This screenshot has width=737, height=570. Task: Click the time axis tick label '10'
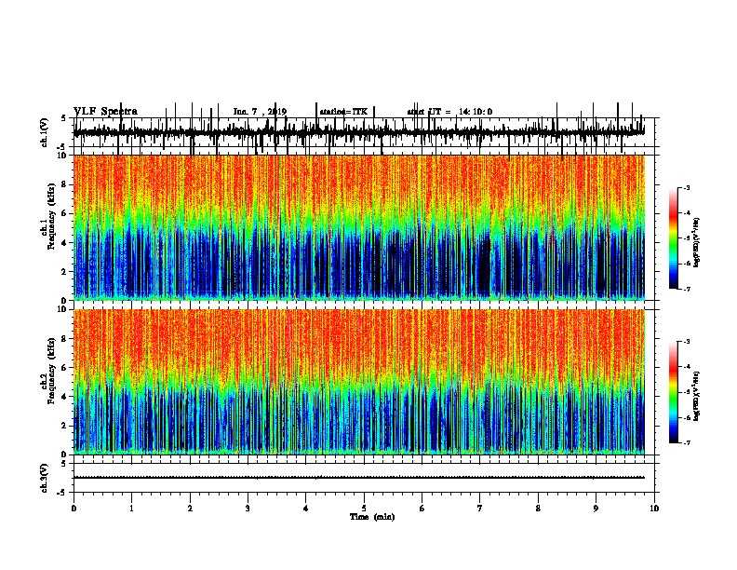654,509
